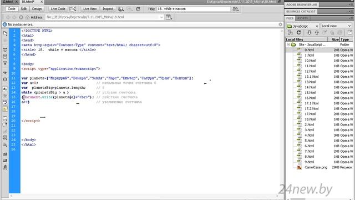Image resolution: width=355 pixels, height=200 pixels.
Task: Dismiss the No syntax errors info bar
Action: click(x=280, y=24)
